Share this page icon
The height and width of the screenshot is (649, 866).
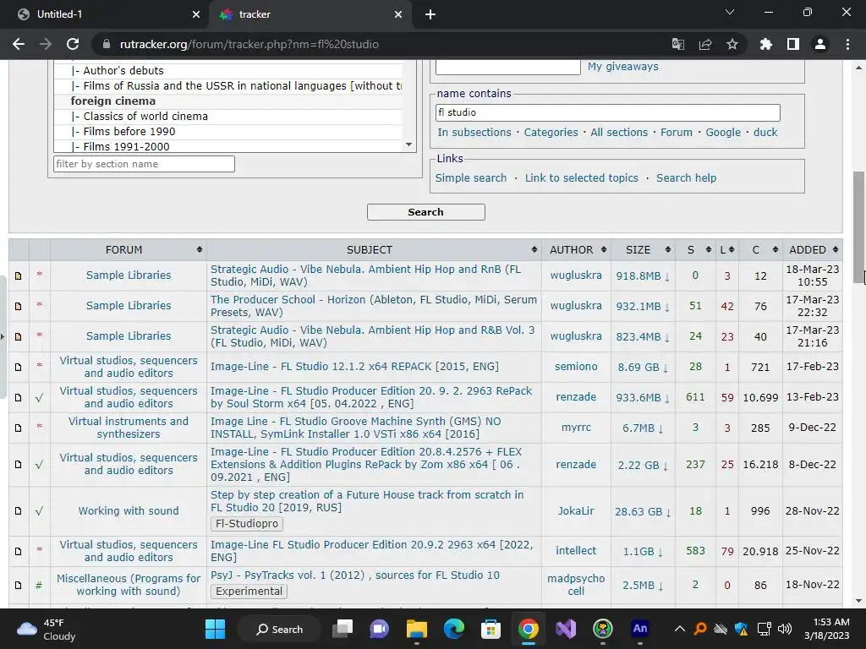pyautogui.click(x=705, y=44)
